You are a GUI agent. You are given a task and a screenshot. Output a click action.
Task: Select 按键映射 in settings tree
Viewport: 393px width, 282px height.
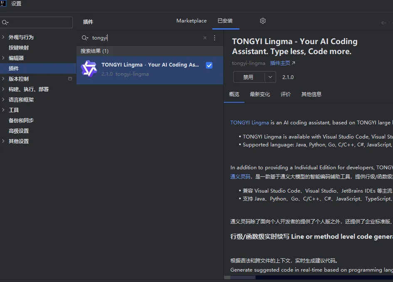tap(19, 48)
